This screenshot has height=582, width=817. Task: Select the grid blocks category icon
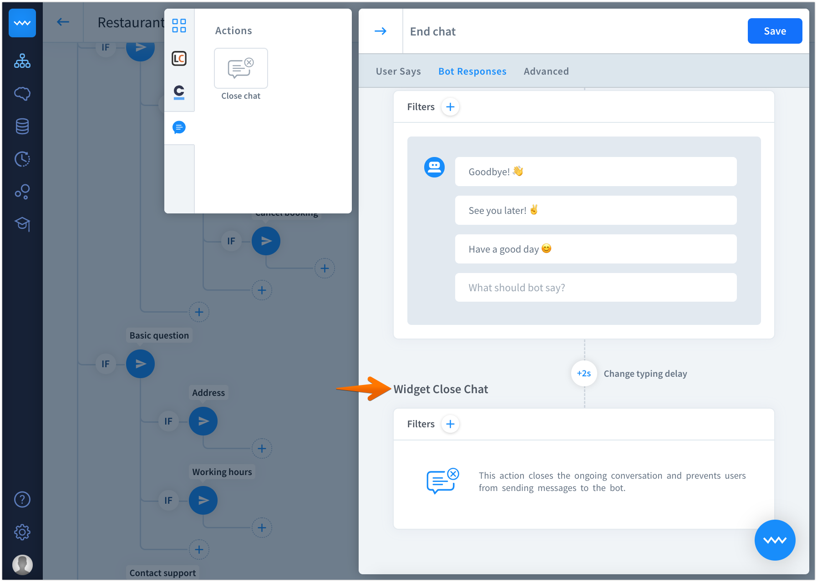point(179,25)
